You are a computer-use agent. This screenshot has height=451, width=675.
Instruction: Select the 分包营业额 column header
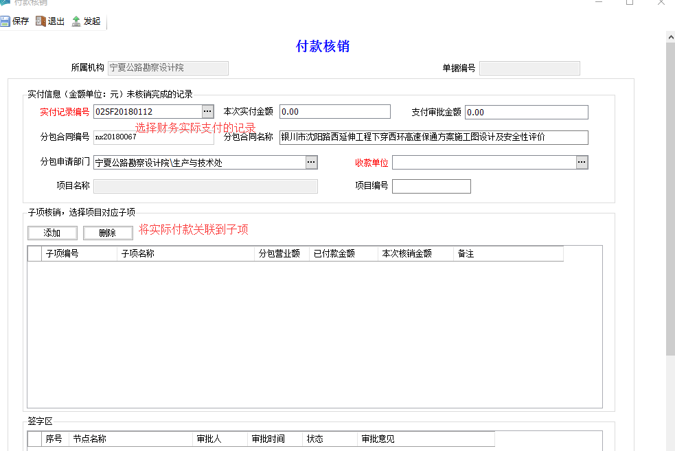[x=282, y=253]
